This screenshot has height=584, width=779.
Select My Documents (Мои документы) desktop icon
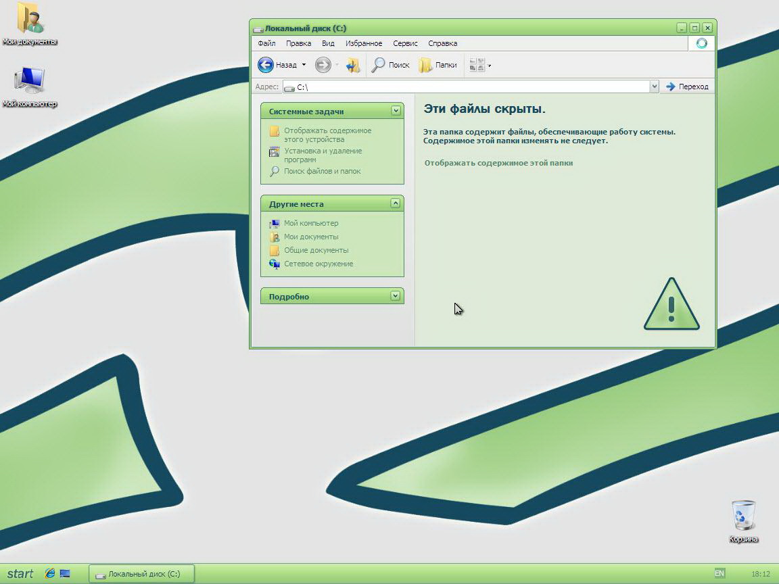29,19
